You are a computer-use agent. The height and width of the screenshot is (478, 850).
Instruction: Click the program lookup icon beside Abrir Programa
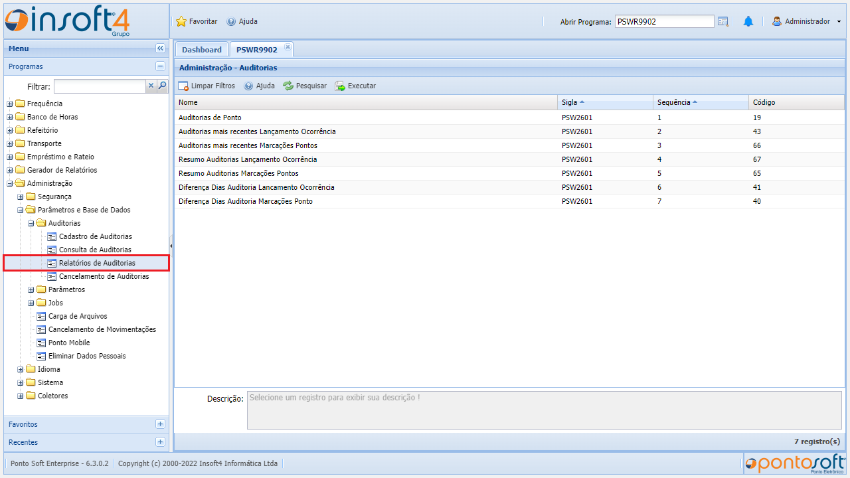click(723, 22)
